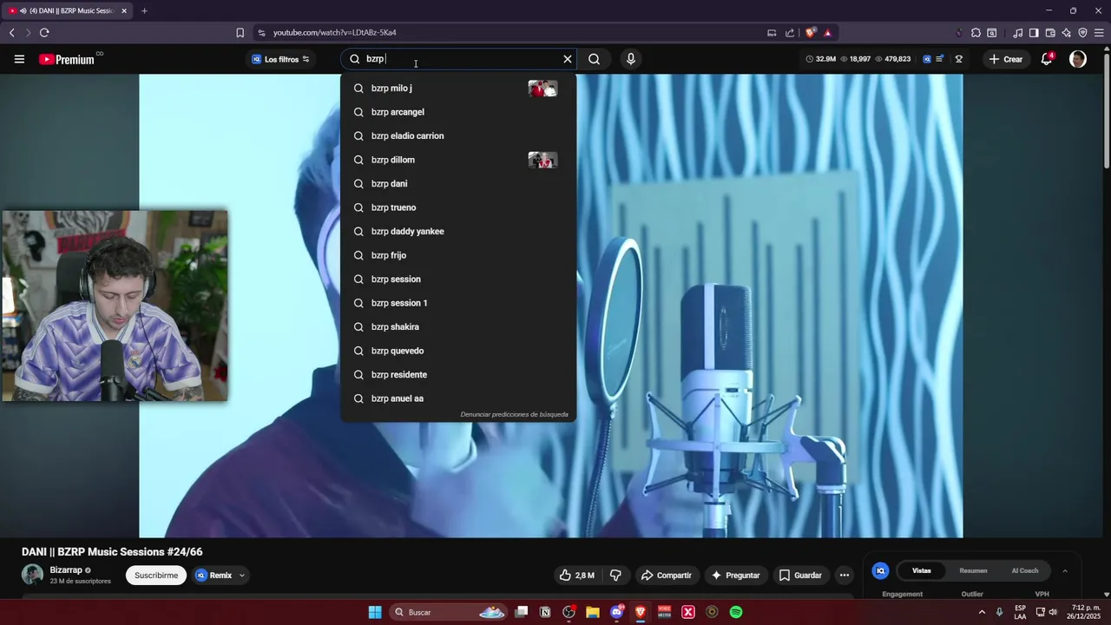Viewport: 1111px width, 625px height.
Task: Select the bzrp shakira suggestion
Action: pyautogui.click(x=458, y=327)
